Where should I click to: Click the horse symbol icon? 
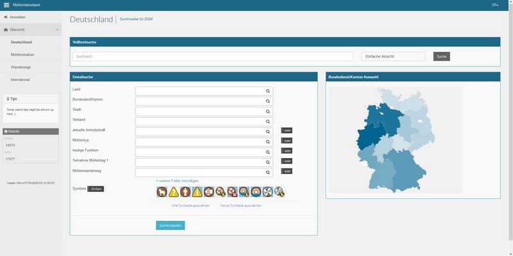pos(162,191)
